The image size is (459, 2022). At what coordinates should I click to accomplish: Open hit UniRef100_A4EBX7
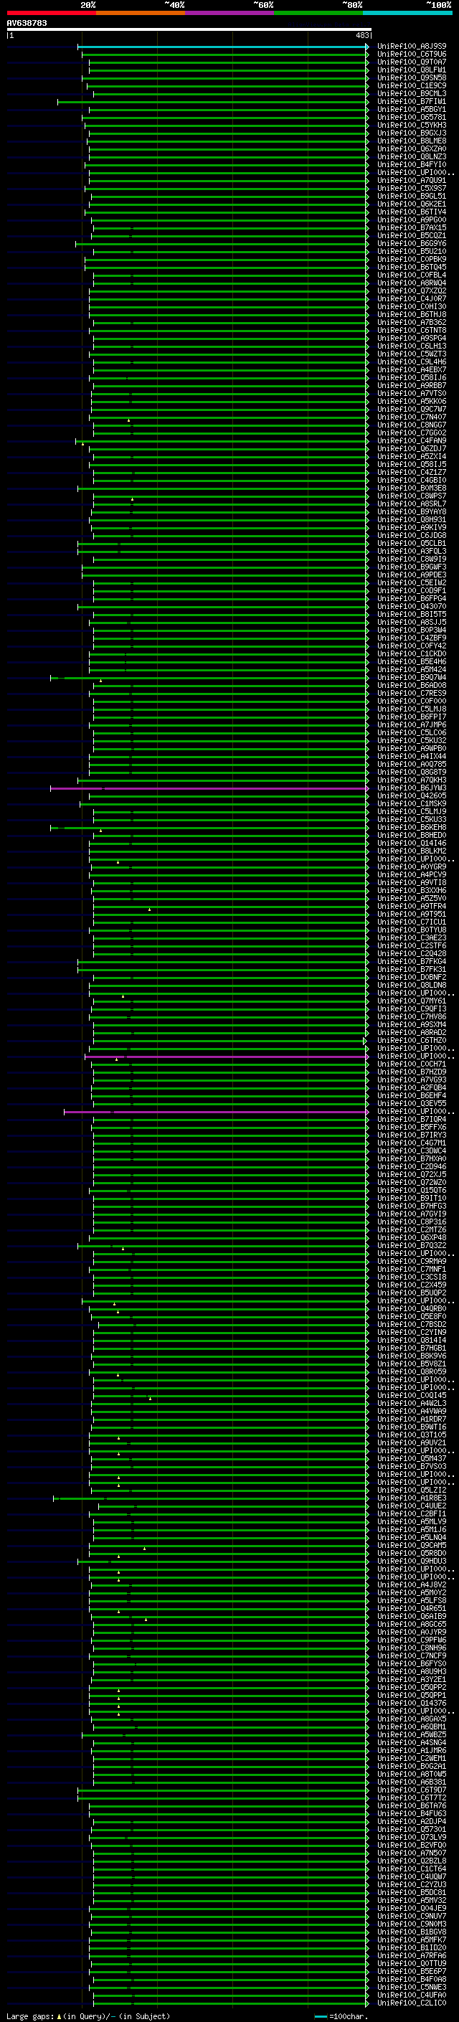coord(412,369)
